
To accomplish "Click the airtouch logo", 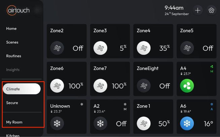I will pyautogui.click(x=18, y=10).
